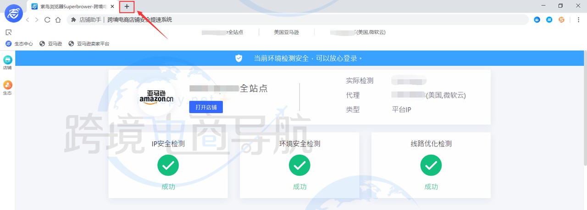Open the orange S extension icon

tap(561, 20)
